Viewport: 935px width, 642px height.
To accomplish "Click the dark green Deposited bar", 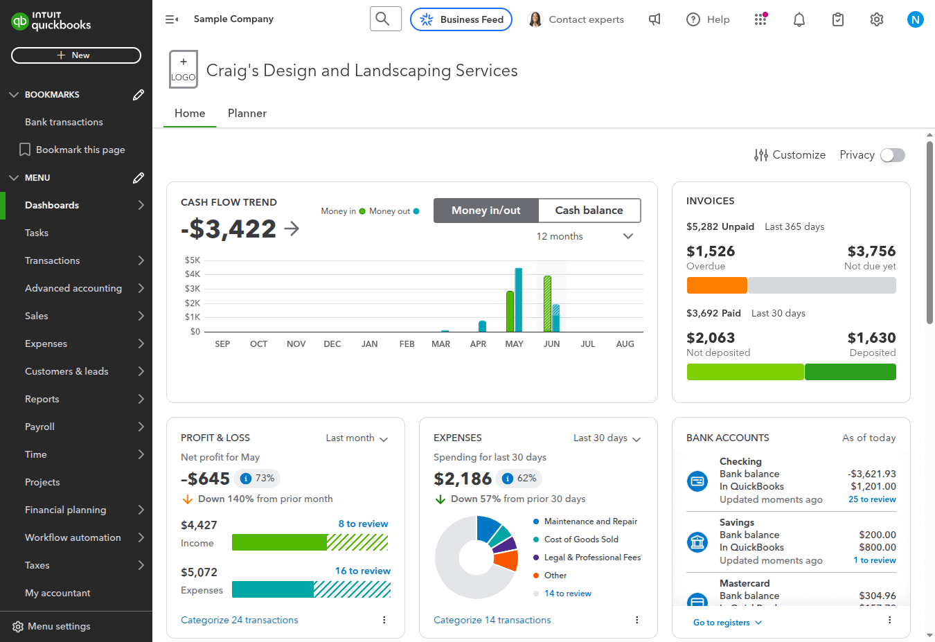I will click(x=851, y=372).
